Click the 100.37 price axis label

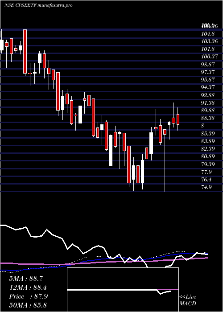[210, 57]
